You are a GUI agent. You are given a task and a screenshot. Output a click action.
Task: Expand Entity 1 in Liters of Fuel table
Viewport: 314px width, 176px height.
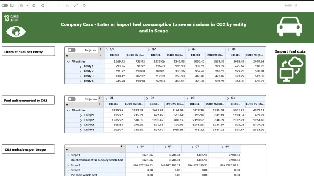coord(80,66)
